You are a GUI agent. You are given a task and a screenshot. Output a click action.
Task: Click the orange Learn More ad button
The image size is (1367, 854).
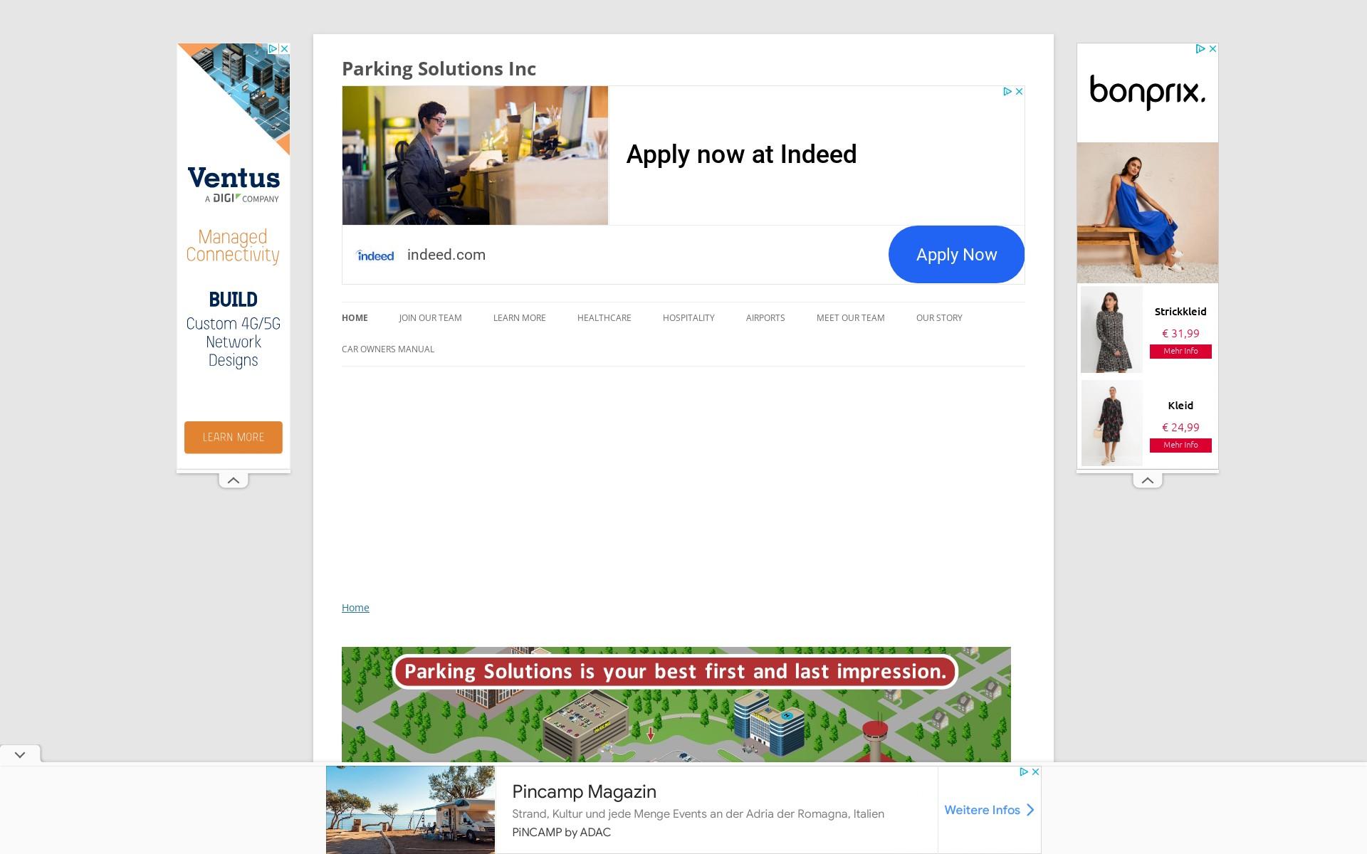click(234, 437)
